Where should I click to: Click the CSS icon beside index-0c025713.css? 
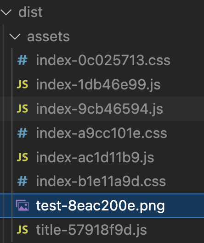point(23,60)
